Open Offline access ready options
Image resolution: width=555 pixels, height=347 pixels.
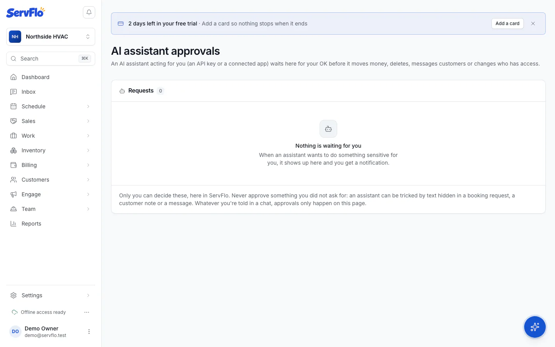coord(87,312)
